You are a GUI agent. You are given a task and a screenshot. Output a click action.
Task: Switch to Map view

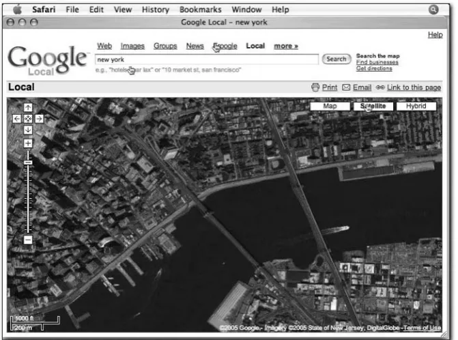[x=330, y=106]
